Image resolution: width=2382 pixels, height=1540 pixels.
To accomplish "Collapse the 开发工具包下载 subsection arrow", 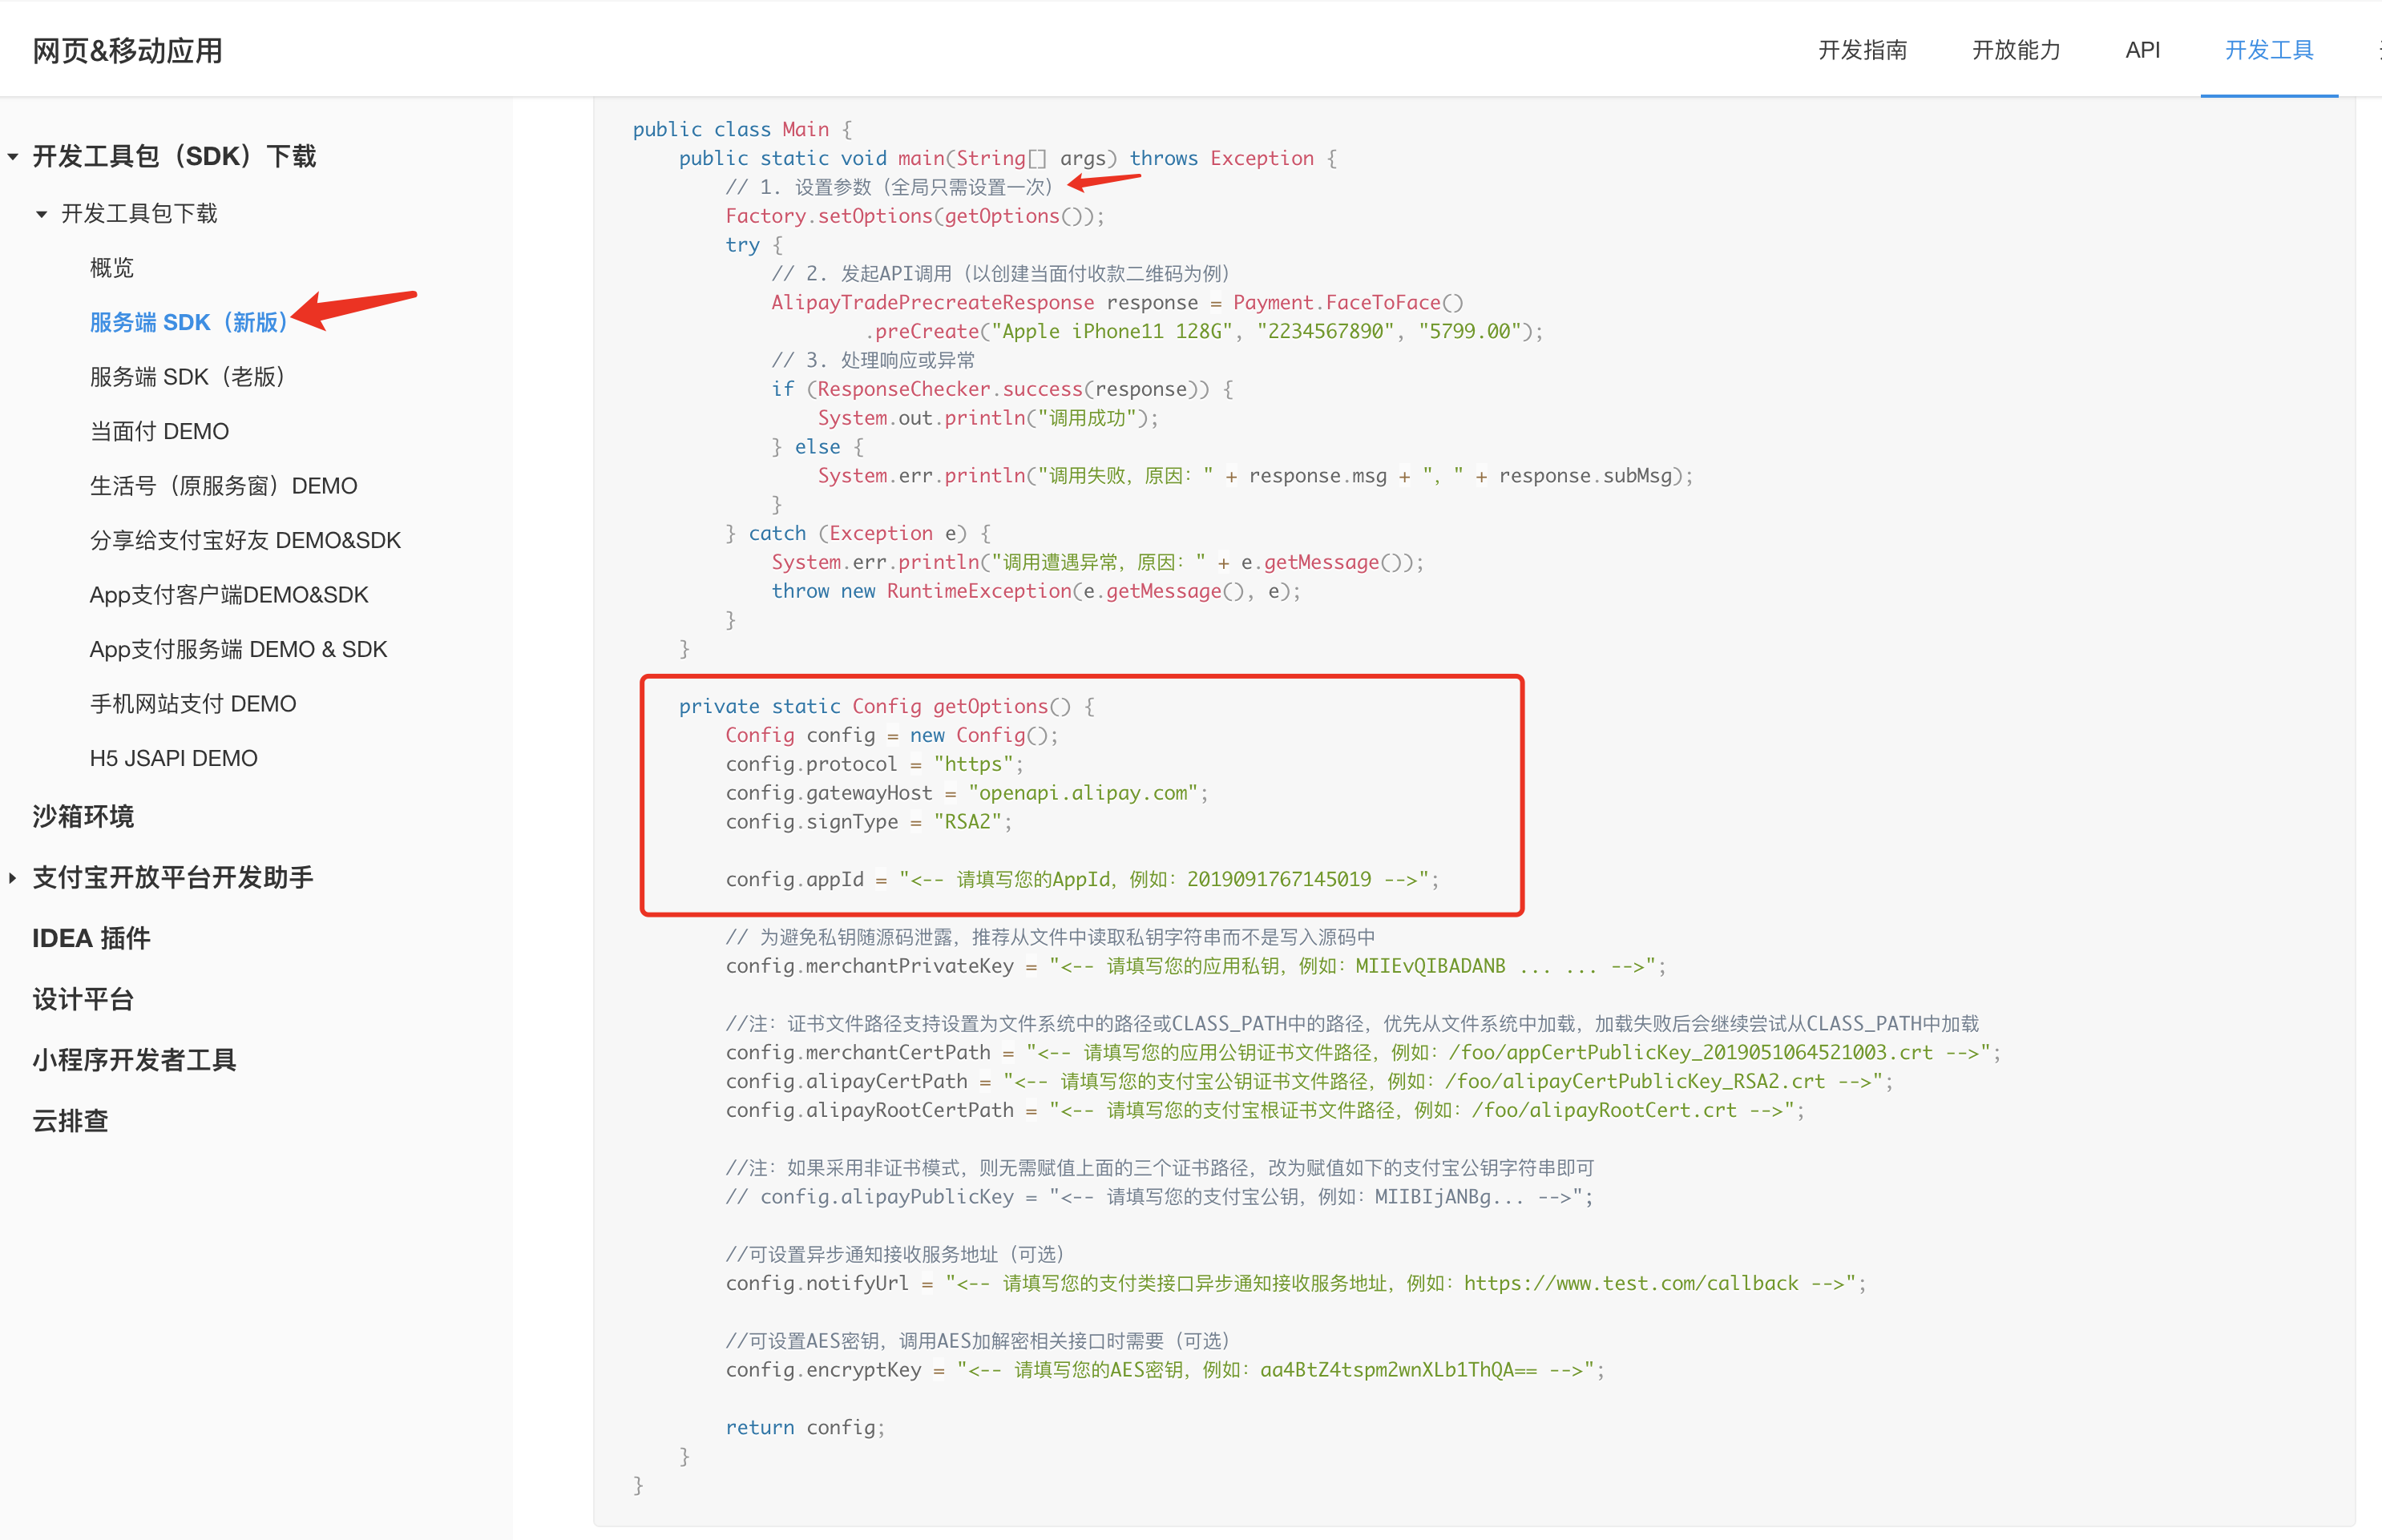I will click(x=41, y=214).
